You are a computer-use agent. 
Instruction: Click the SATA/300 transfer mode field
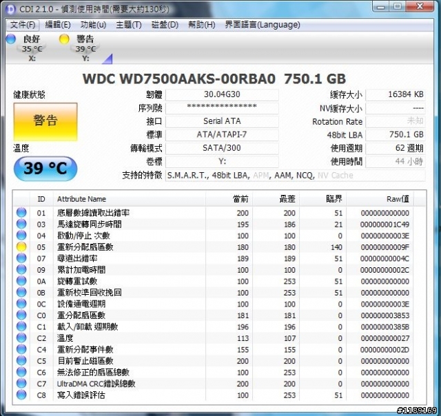coord(222,148)
